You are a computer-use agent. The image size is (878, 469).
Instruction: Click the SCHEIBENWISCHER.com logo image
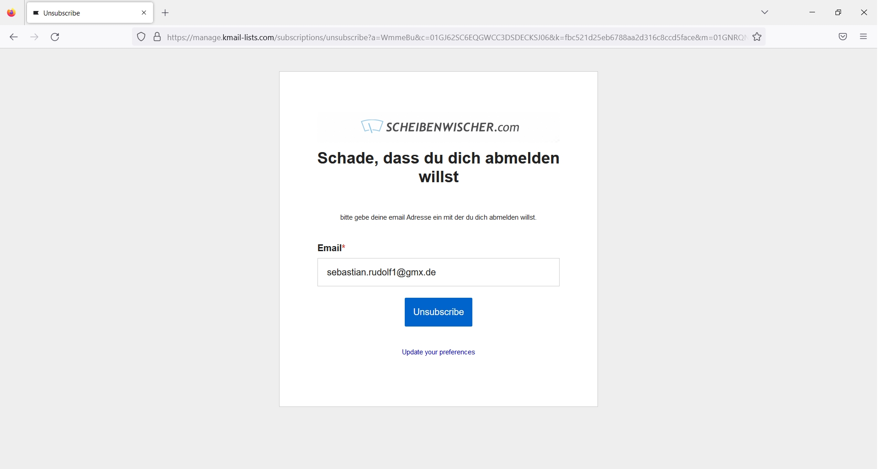coord(438,127)
